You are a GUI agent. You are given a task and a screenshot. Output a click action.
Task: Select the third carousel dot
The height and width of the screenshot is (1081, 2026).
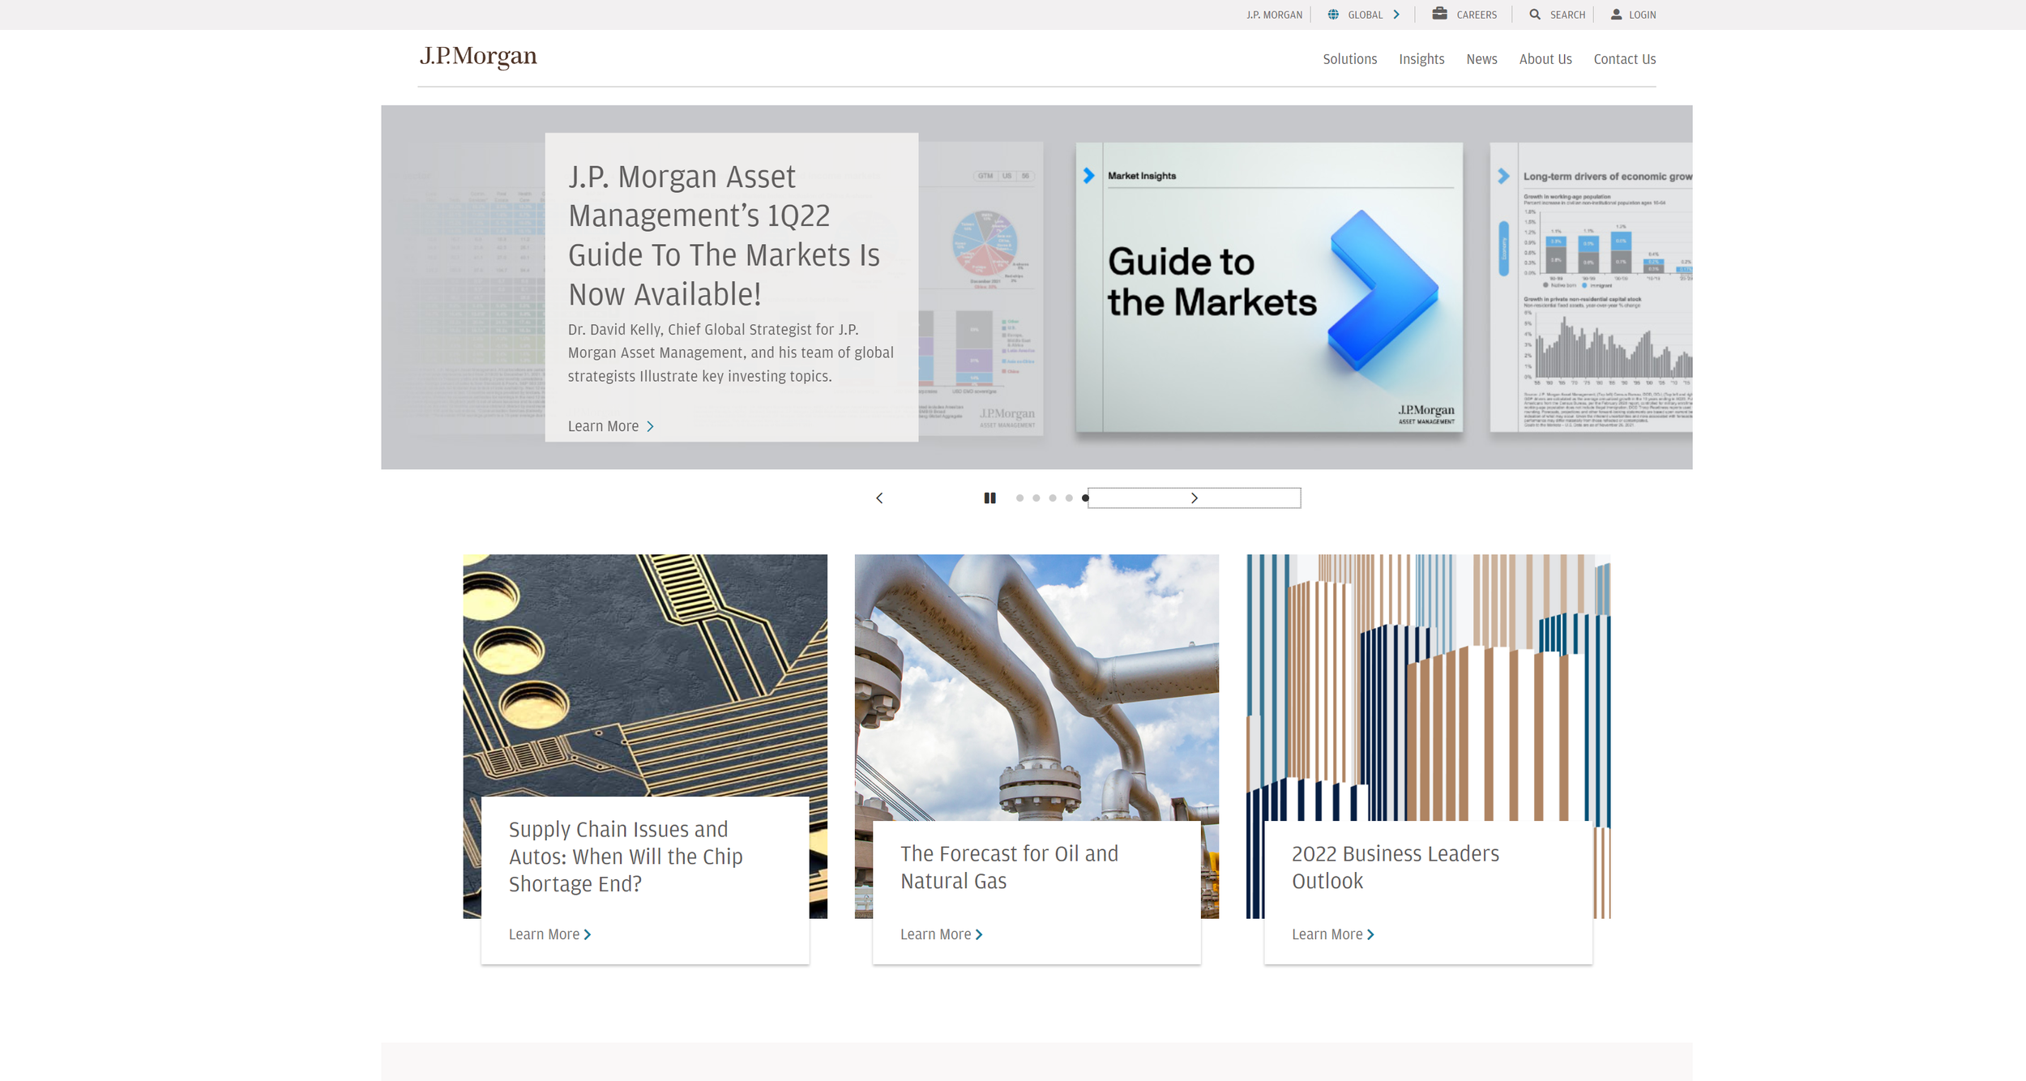[x=1052, y=498]
